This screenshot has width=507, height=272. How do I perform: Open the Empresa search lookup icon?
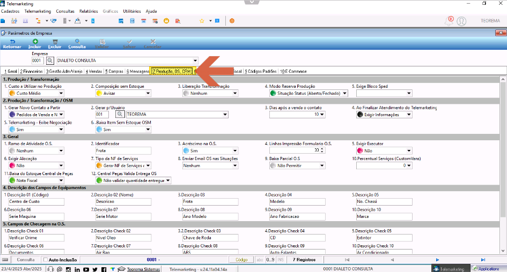[x=50, y=61]
